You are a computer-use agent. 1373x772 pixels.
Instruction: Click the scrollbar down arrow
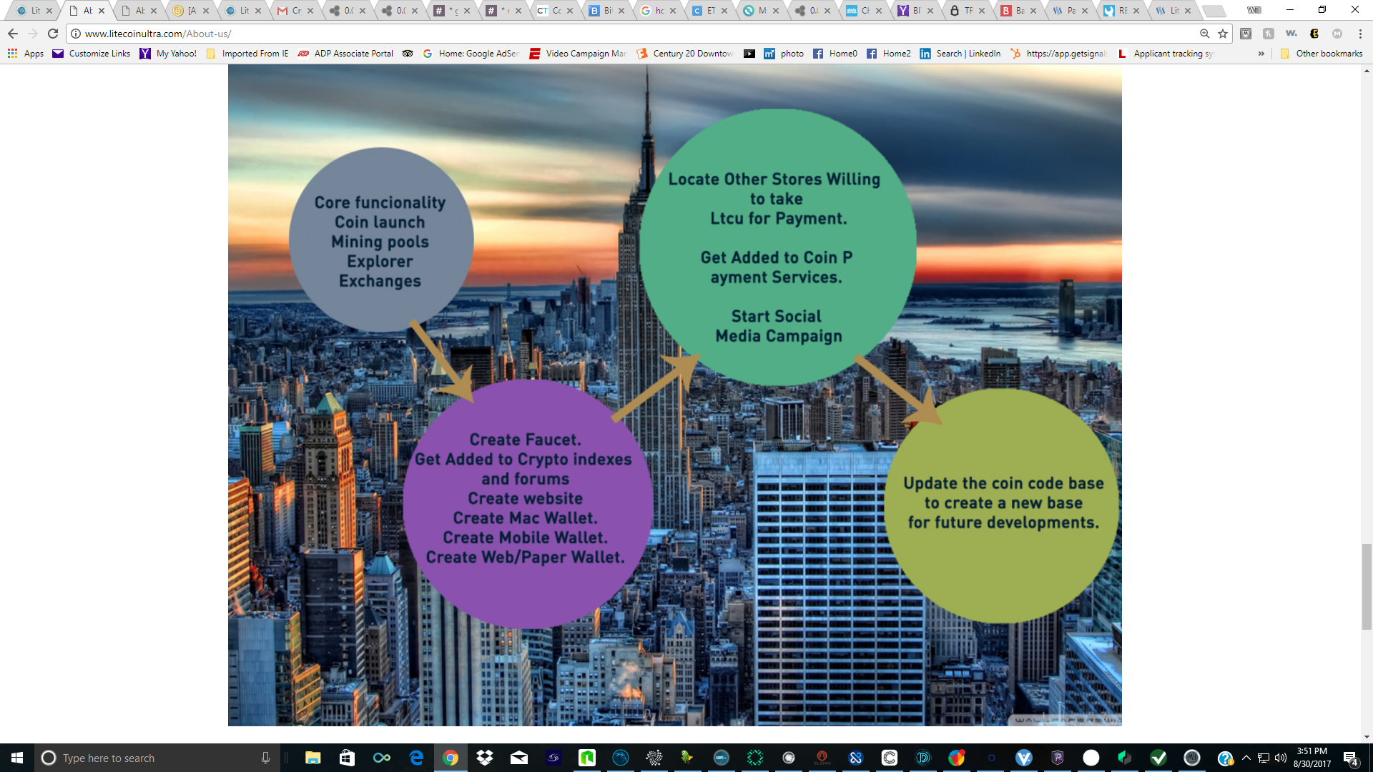pyautogui.click(x=1367, y=737)
